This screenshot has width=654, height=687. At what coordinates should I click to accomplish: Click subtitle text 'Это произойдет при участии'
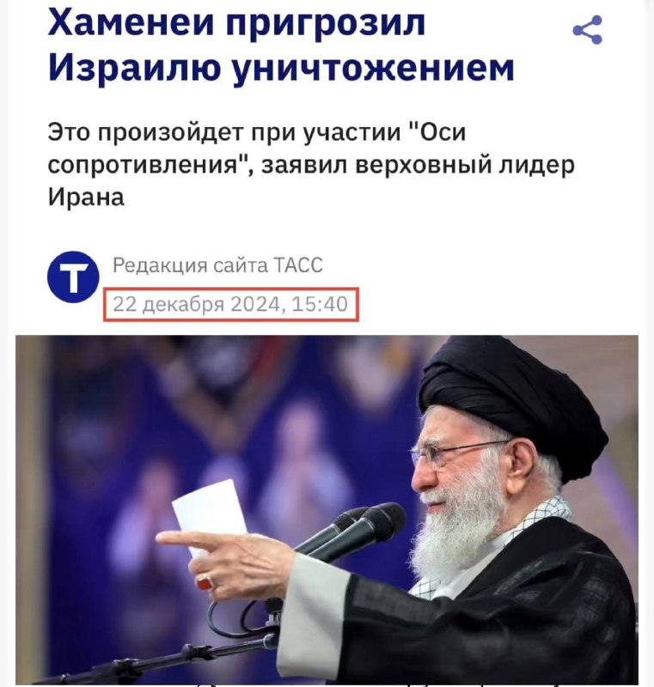point(224,133)
